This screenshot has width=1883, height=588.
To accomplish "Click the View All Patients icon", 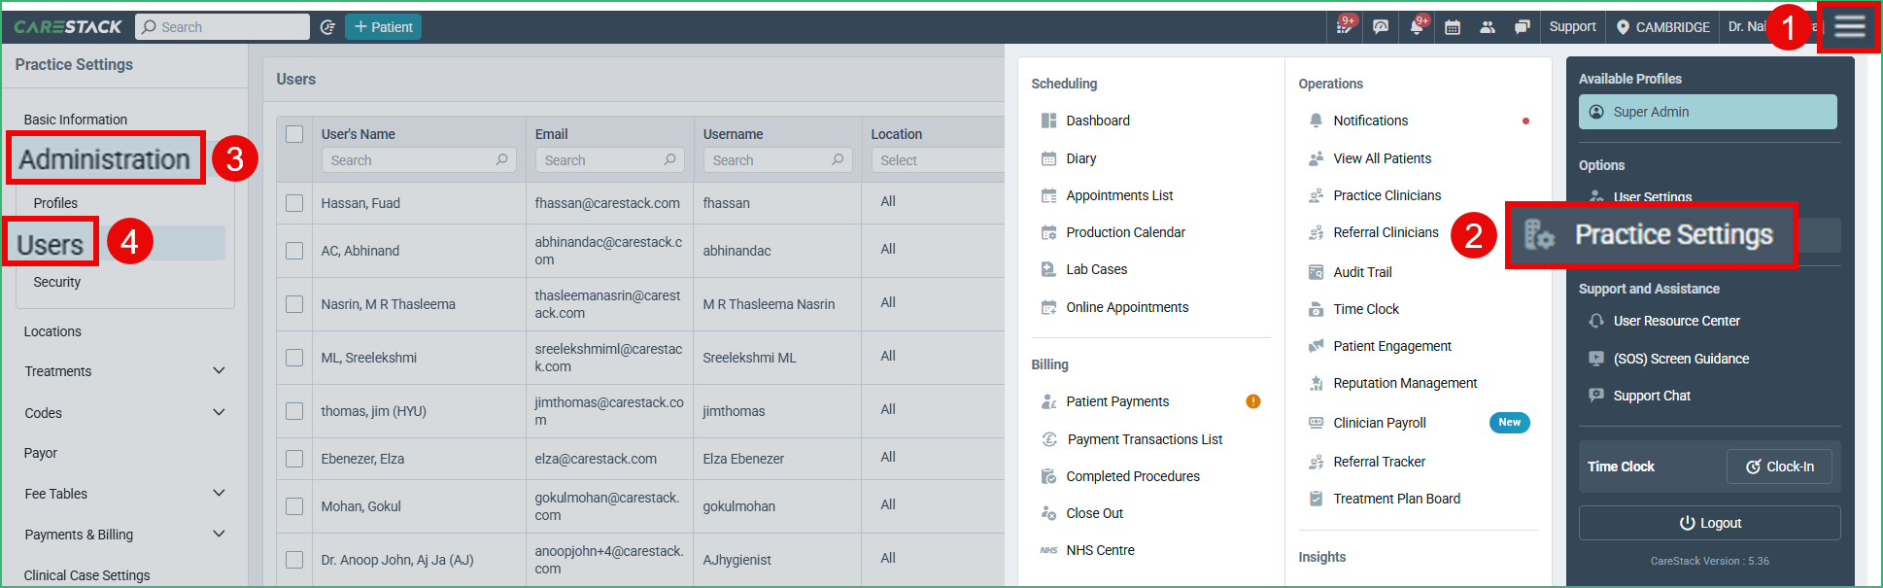I will coord(1316,158).
